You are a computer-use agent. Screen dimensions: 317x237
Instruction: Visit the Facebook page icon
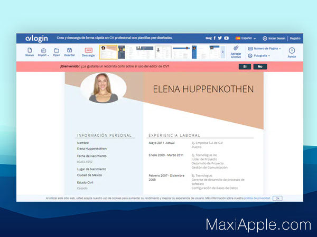(215, 38)
